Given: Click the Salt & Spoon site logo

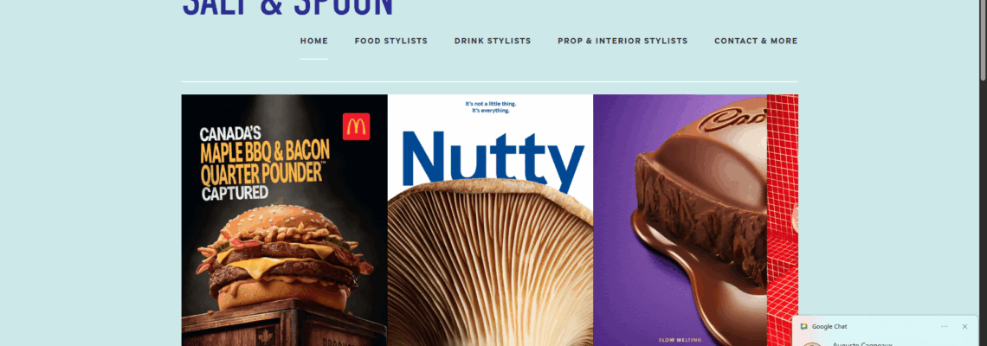Looking at the screenshot, I should pos(287,8).
